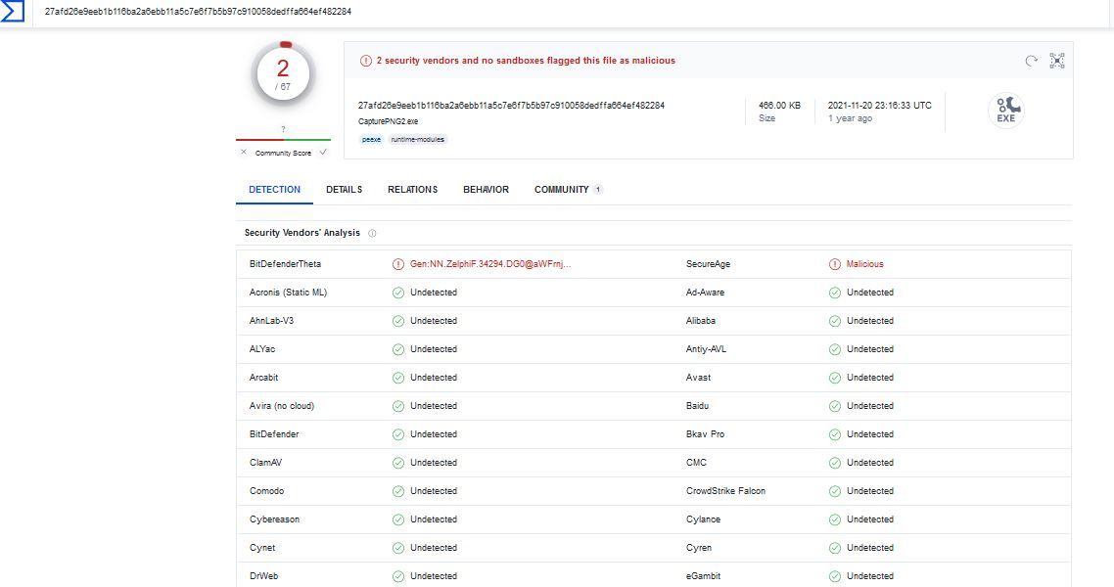Click Undetected result in the Cyren row

point(870,548)
